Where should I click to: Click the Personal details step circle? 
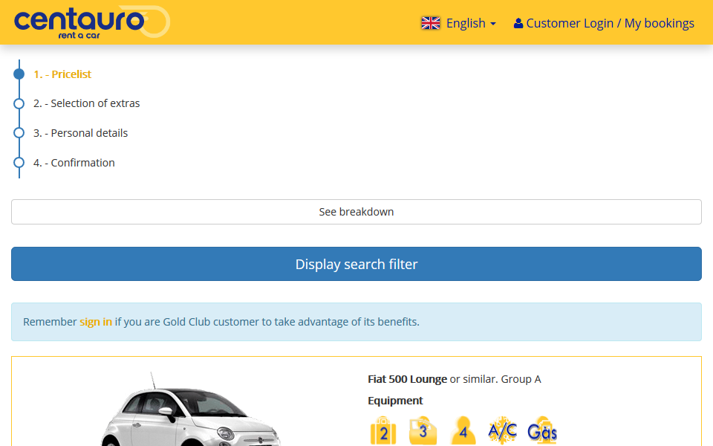tap(19, 133)
